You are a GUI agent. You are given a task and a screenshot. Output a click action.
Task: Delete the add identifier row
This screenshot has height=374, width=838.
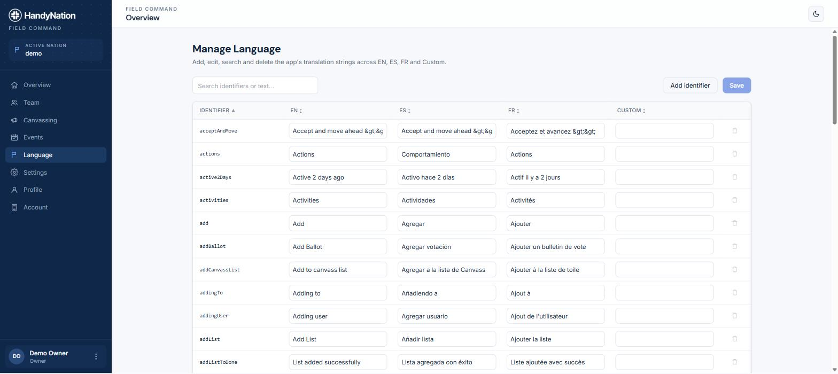pos(734,223)
